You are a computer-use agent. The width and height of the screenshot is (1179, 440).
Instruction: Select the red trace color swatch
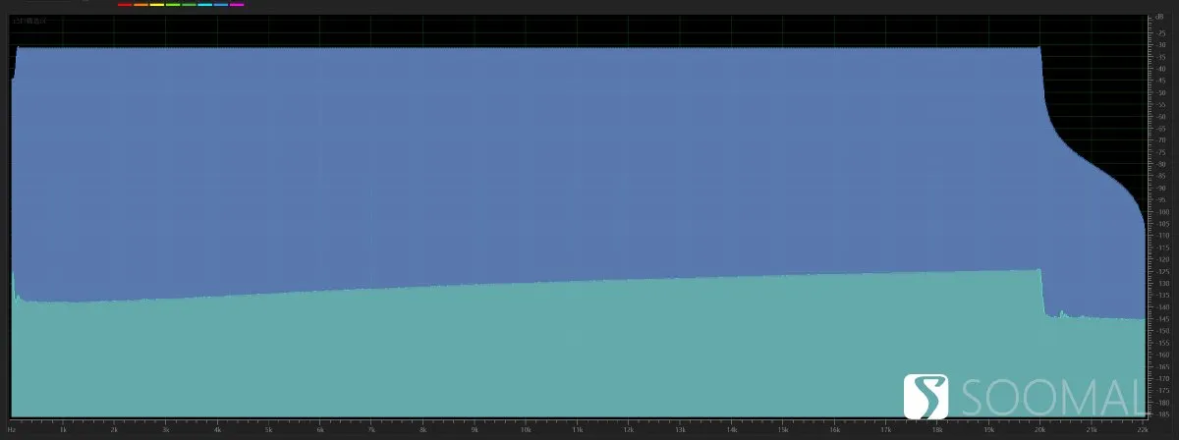pos(125,5)
